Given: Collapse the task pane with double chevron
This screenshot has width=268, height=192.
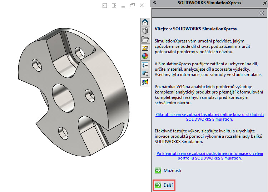Looking at the screenshot, I should point(154,3).
